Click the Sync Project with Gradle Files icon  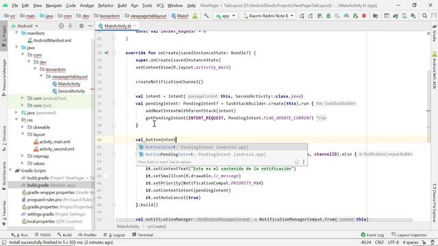click(x=396, y=16)
